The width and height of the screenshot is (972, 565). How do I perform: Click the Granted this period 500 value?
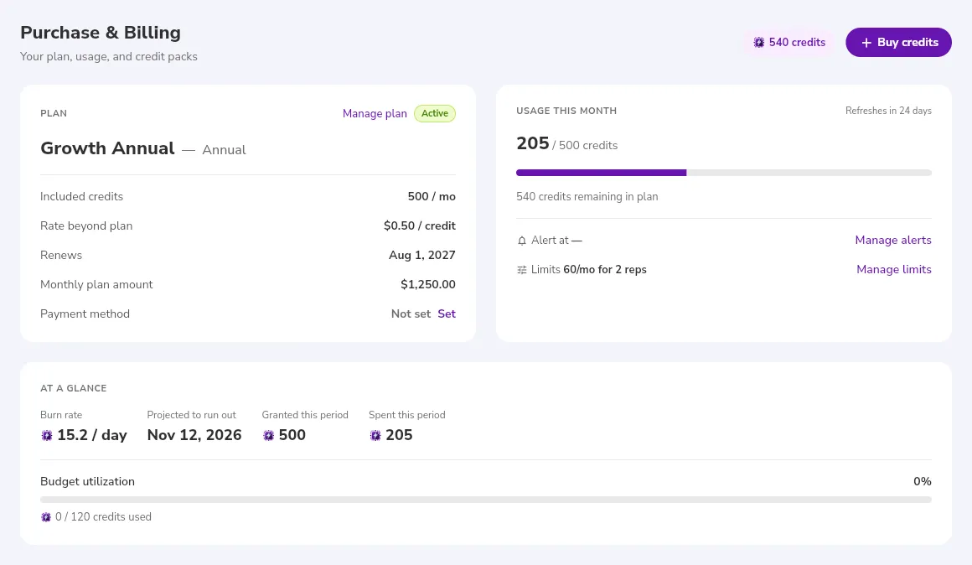pyautogui.click(x=292, y=435)
